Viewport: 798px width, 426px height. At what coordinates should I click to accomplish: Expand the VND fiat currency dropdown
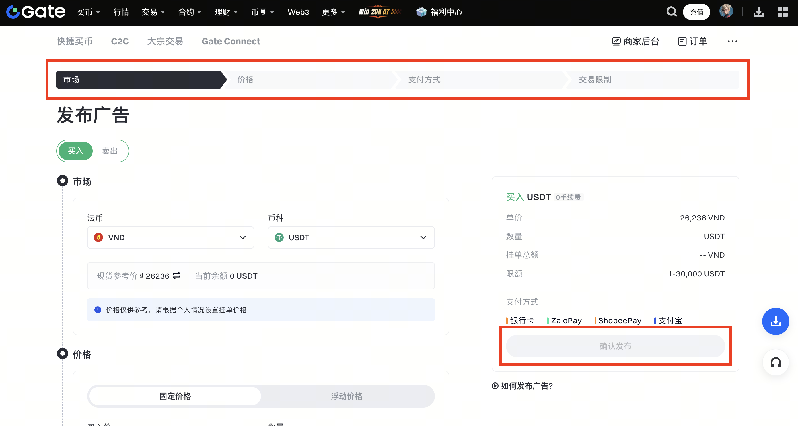170,237
